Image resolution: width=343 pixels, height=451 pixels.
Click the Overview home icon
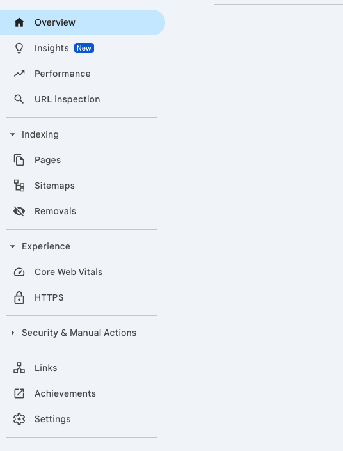19,22
